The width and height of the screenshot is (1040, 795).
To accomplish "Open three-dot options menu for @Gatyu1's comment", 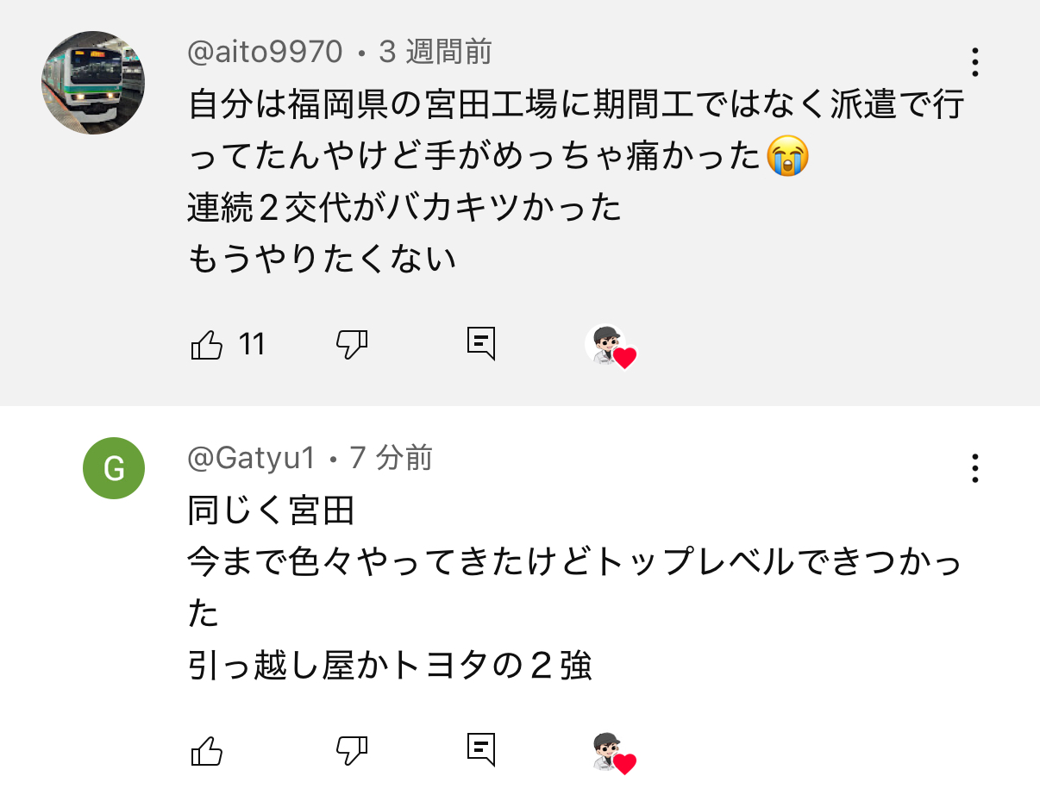I will tap(974, 468).
